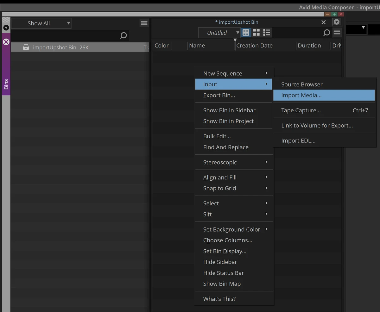The image size is (380, 312).
Task: Sort by Creation Date column header
Action: click(x=265, y=46)
